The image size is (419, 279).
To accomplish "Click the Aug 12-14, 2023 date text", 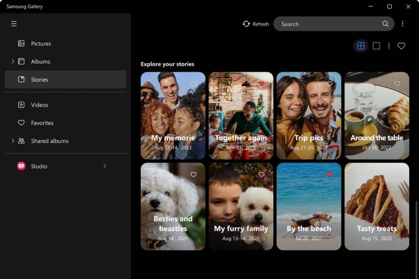I will [x=173, y=147].
